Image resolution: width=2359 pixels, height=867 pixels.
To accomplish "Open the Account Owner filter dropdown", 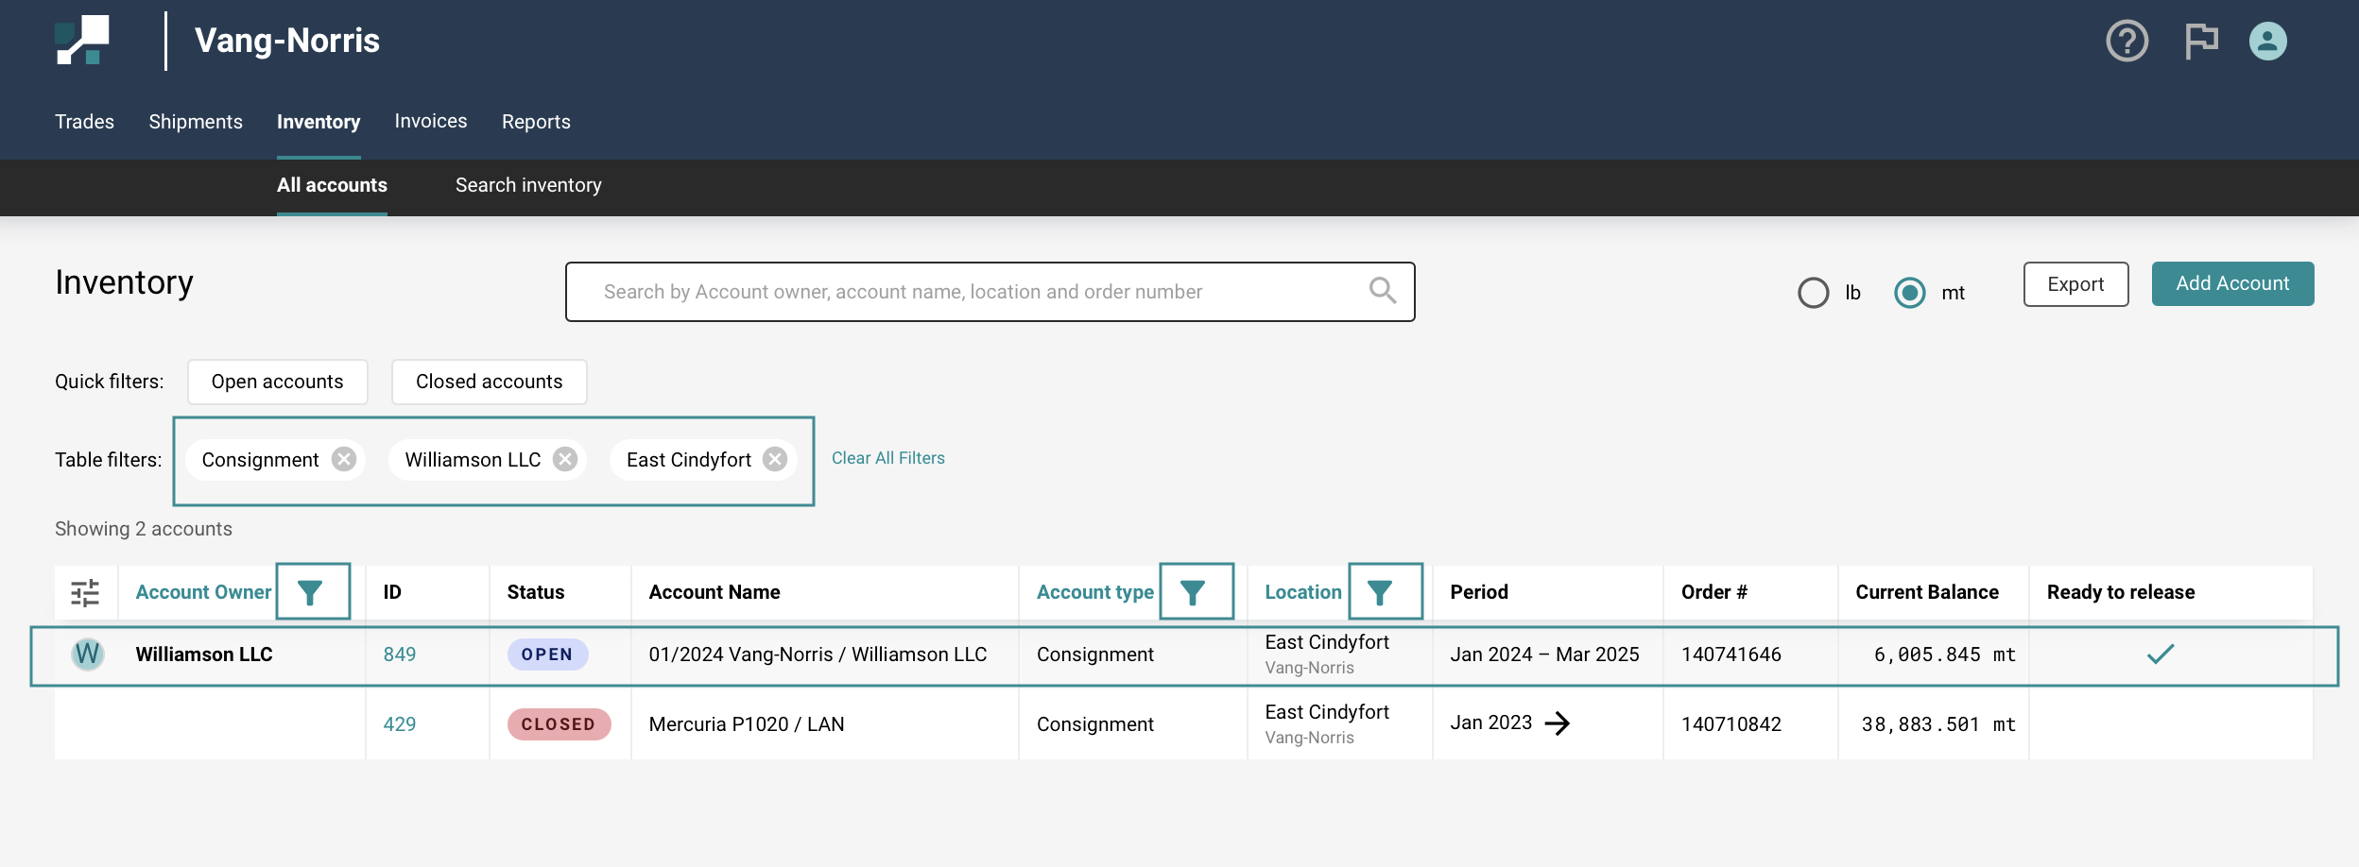I will click(312, 592).
